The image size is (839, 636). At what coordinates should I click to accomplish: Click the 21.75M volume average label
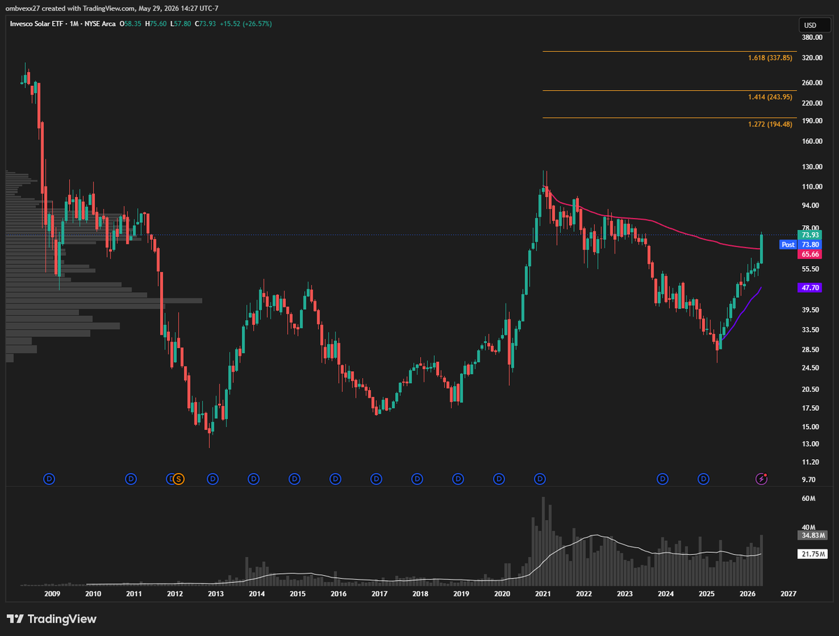(x=812, y=554)
